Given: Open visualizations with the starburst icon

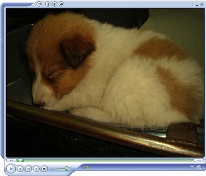Looking at the screenshot, I should (x=54, y=4).
